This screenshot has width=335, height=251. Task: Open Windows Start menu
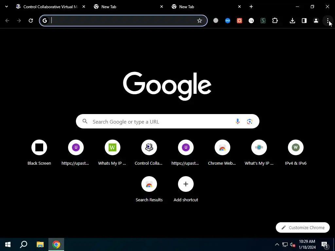tap(8, 244)
